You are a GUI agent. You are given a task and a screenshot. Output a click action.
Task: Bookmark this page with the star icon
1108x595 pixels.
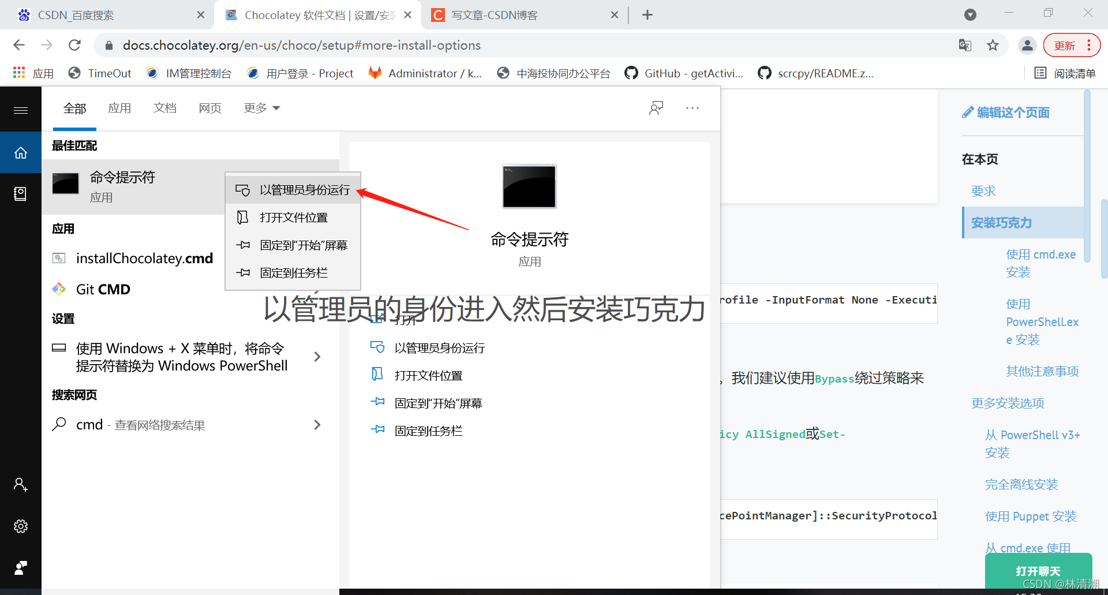(x=993, y=45)
